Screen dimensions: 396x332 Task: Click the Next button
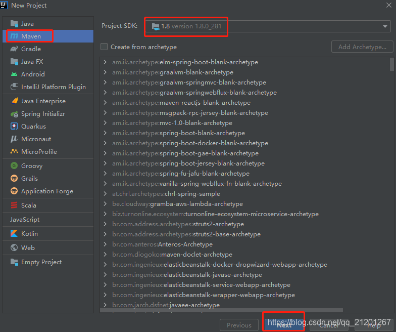pyautogui.click(x=284, y=325)
